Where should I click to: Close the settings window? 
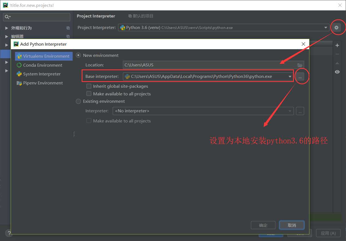(340, 5)
